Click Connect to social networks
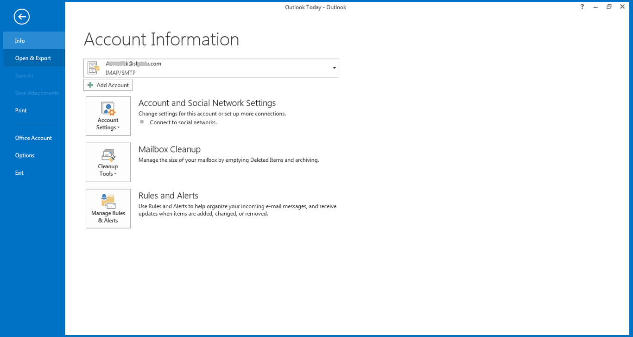Image resolution: width=633 pixels, height=337 pixels. point(183,122)
